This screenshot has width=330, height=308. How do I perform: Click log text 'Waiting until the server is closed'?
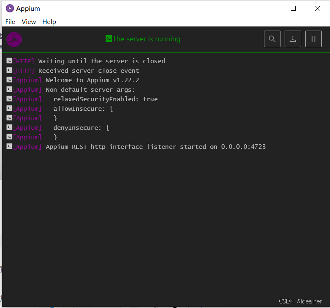pos(101,61)
